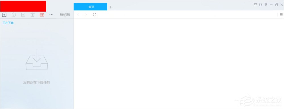This screenshot has height=109, width=284.
Task: Go back with the left arrow
Action: click(78, 15)
